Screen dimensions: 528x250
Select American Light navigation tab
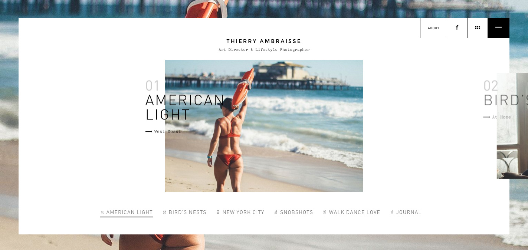(x=127, y=213)
